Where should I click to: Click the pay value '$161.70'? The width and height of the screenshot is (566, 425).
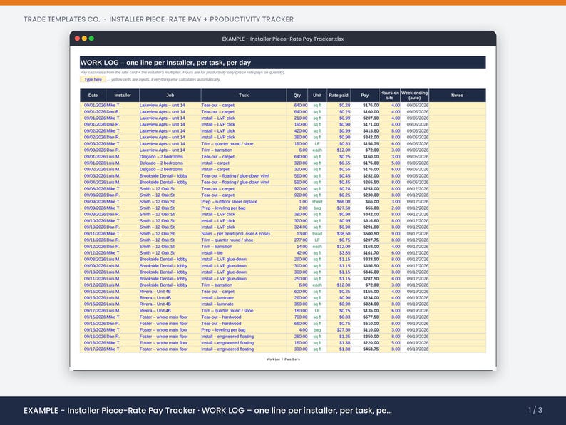[x=371, y=252]
